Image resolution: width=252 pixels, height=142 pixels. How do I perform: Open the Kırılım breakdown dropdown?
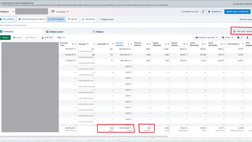[x=228, y=38]
